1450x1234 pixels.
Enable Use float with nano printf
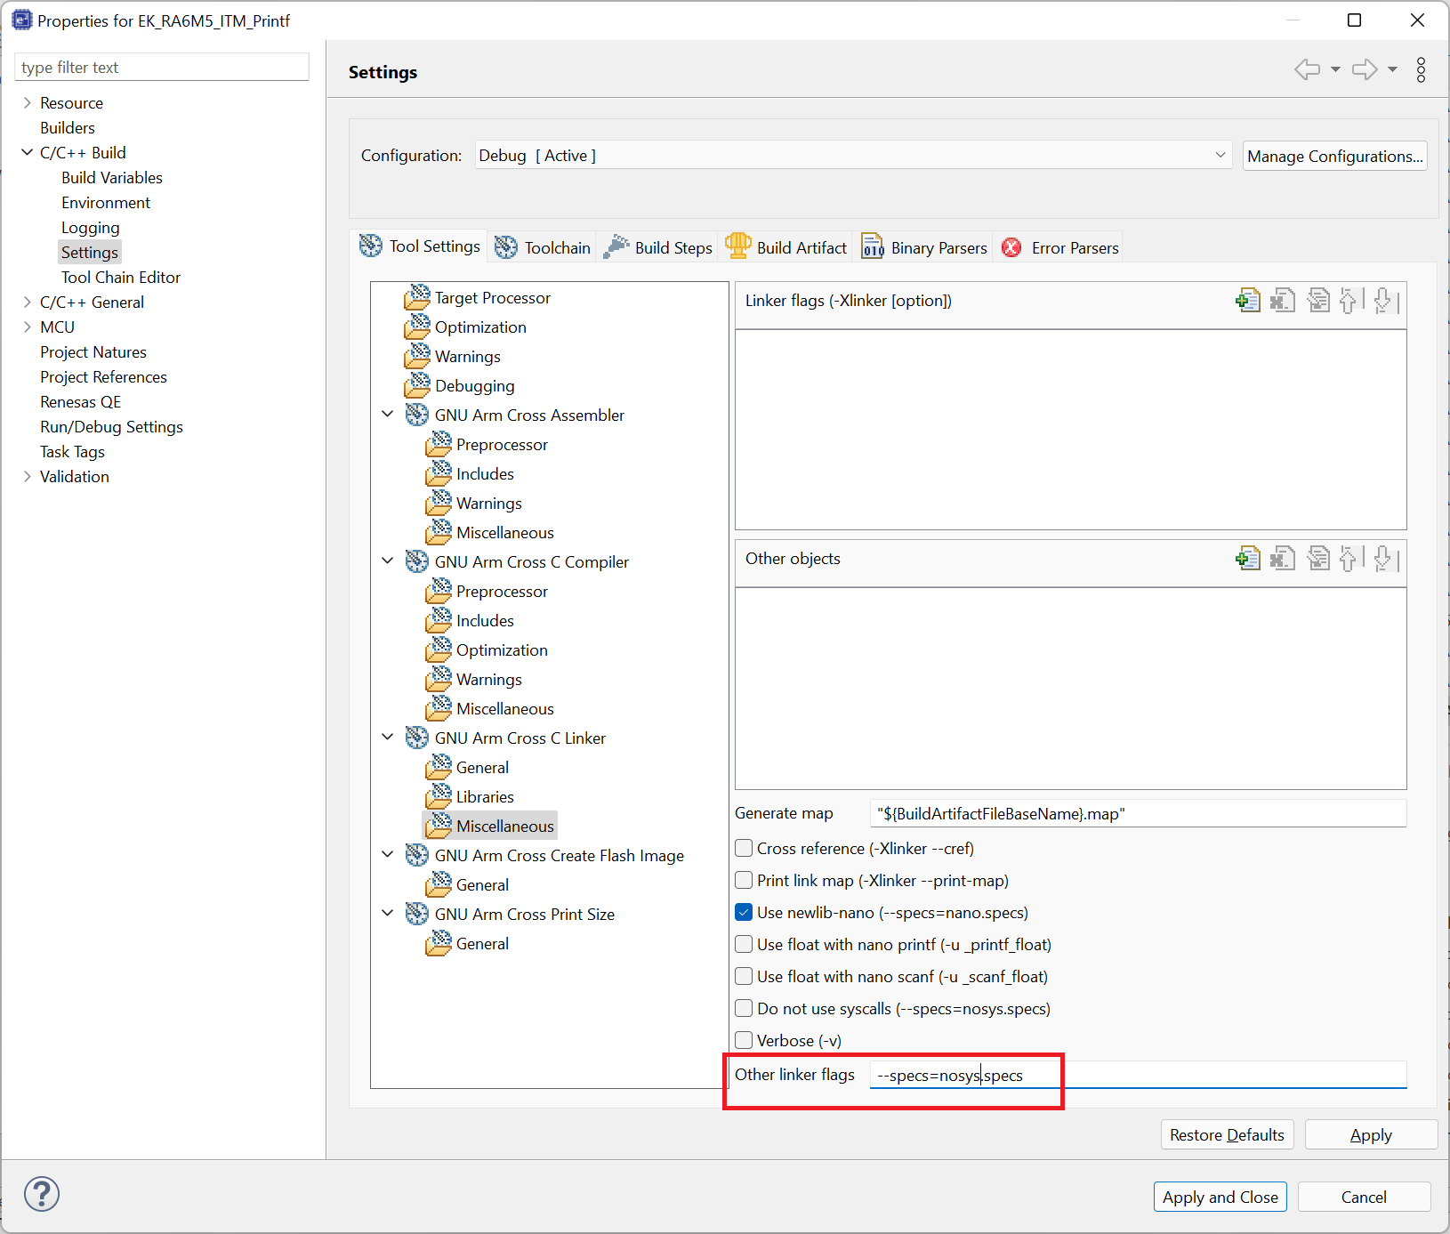[745, 944]
